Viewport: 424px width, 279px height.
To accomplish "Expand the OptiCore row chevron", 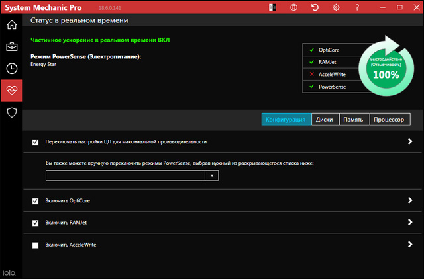I will (x=411, y=200).
